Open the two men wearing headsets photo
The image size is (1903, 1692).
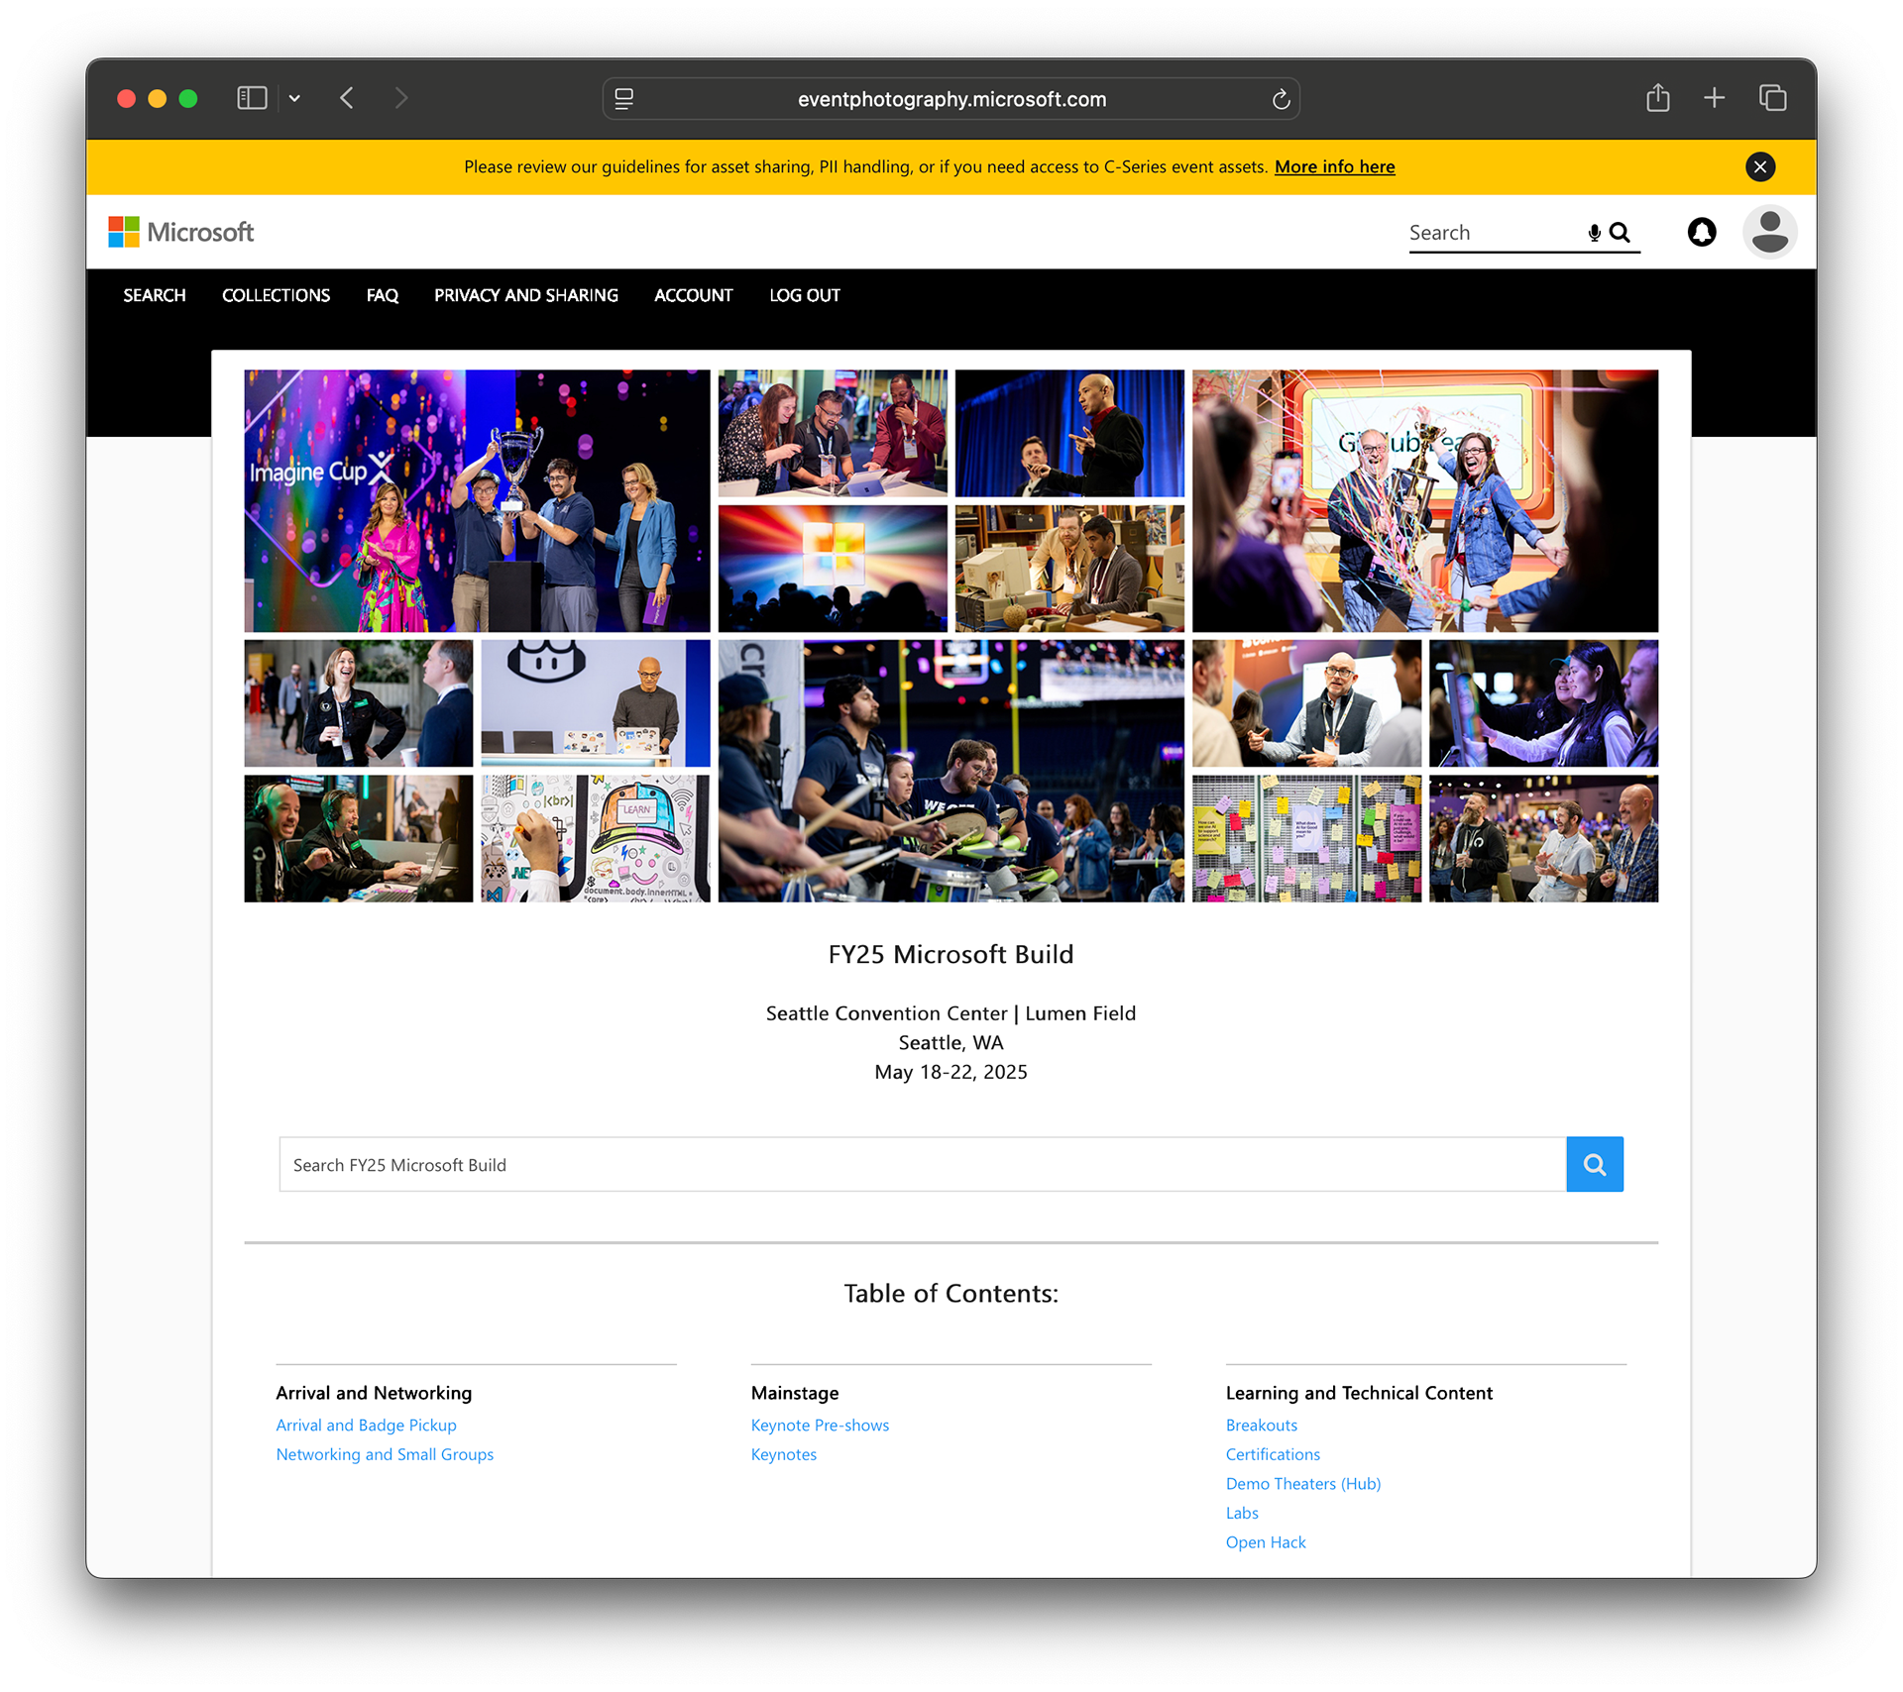pos(359,838)
